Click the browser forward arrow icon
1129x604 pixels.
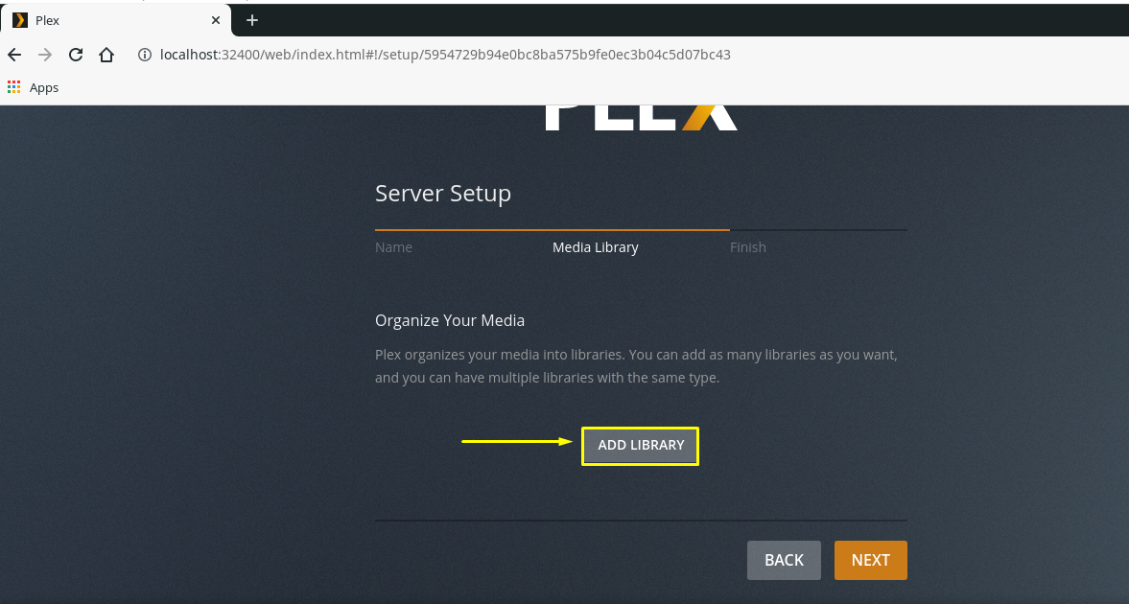45,55
